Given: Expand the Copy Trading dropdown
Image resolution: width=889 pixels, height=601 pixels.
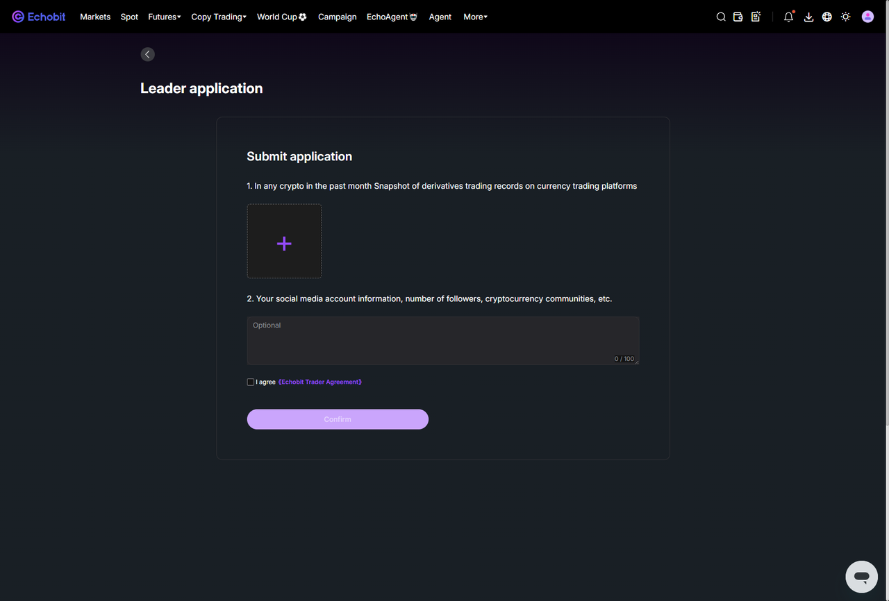Looking at the screenshot, I should pyautogui.click(x=219, y=17).
